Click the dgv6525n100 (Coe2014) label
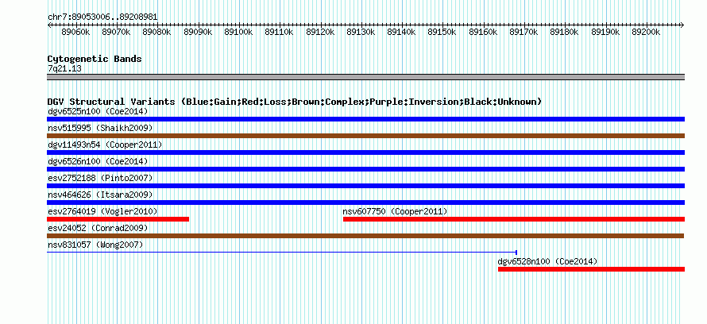This screenshot has height=324, width=707. 98,111
